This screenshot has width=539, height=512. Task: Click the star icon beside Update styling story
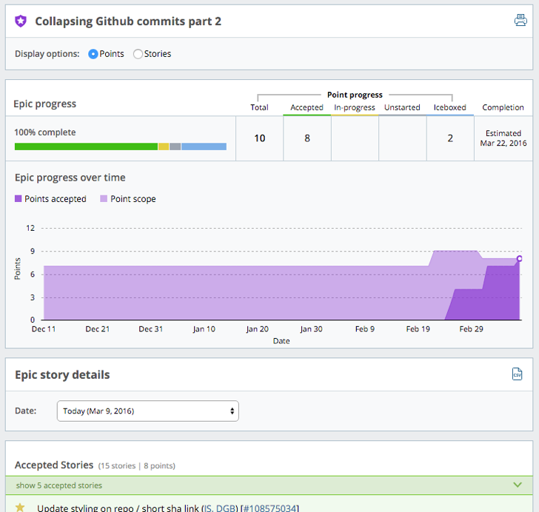(20, 508)
